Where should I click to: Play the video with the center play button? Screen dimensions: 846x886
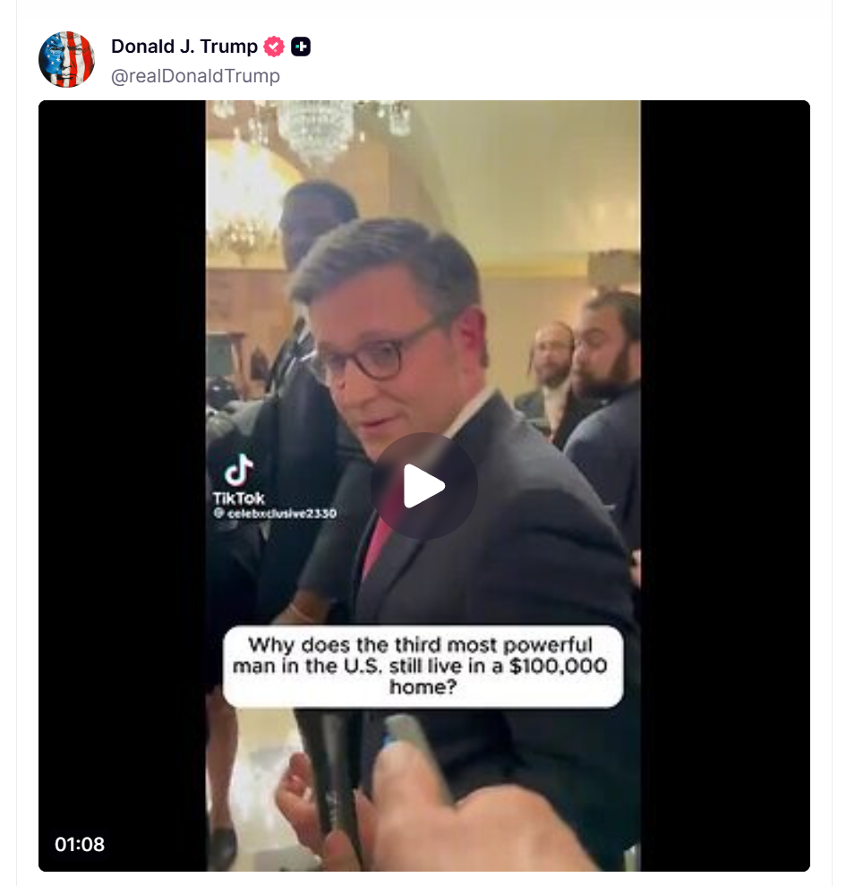[423, 486]
